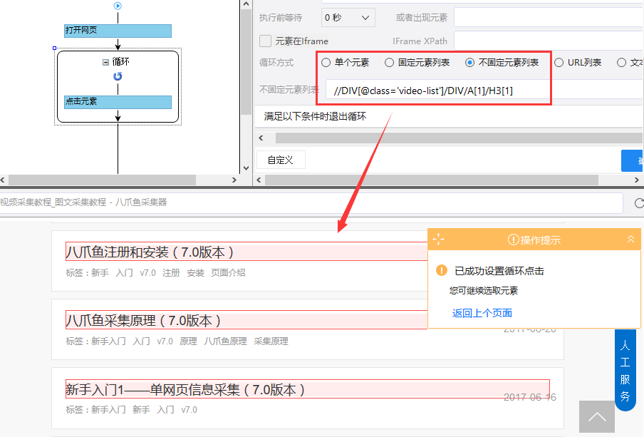
Task: Click the blue confirm button at right edge
Action: [x=633, y=160]
